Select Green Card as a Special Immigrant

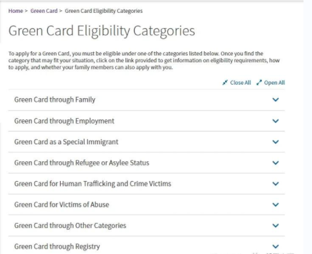tap(66, 142)
